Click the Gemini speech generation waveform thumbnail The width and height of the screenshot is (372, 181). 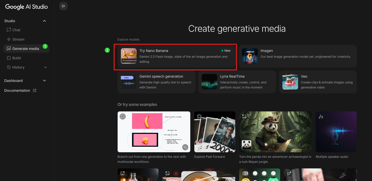pyautogui.click(x=129, y=82)
